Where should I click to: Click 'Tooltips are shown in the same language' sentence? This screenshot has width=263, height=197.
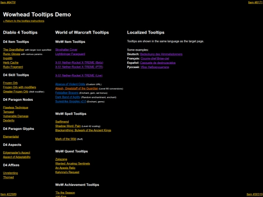tap(166, 41)
